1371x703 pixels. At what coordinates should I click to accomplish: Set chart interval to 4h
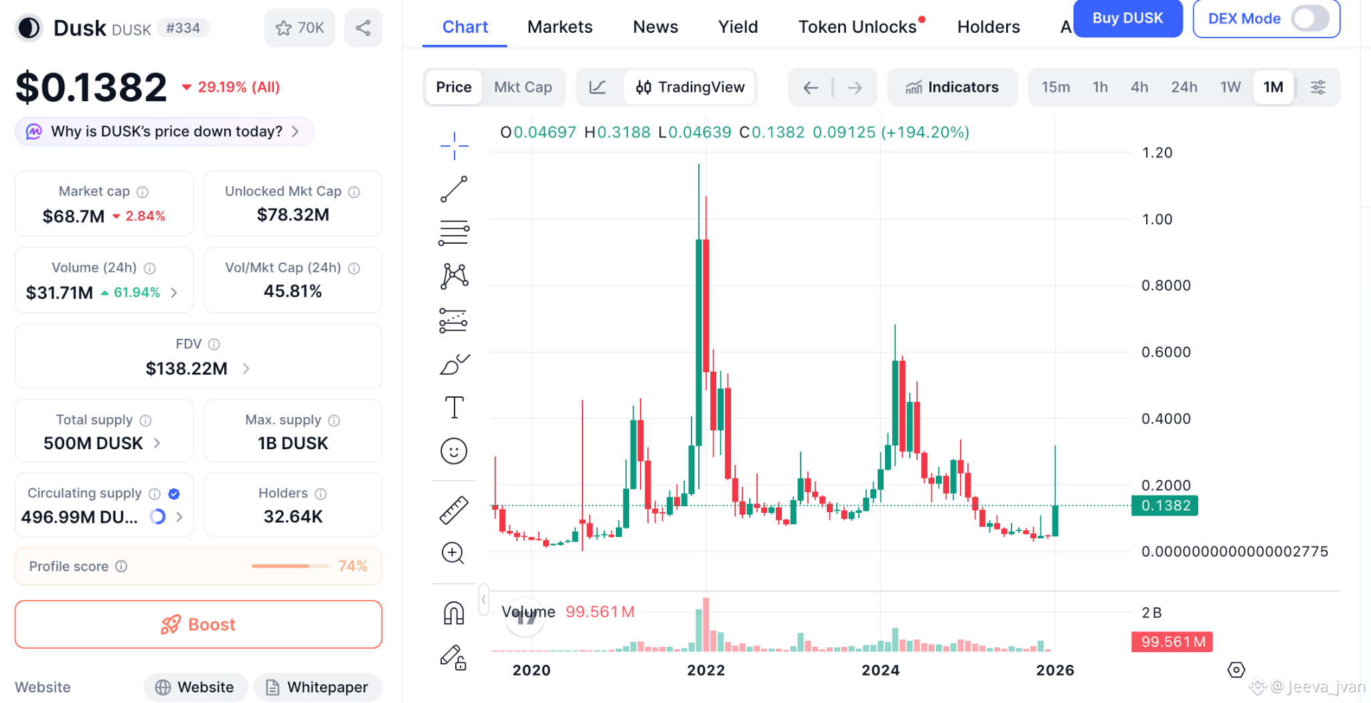(x=1139, y=87)
